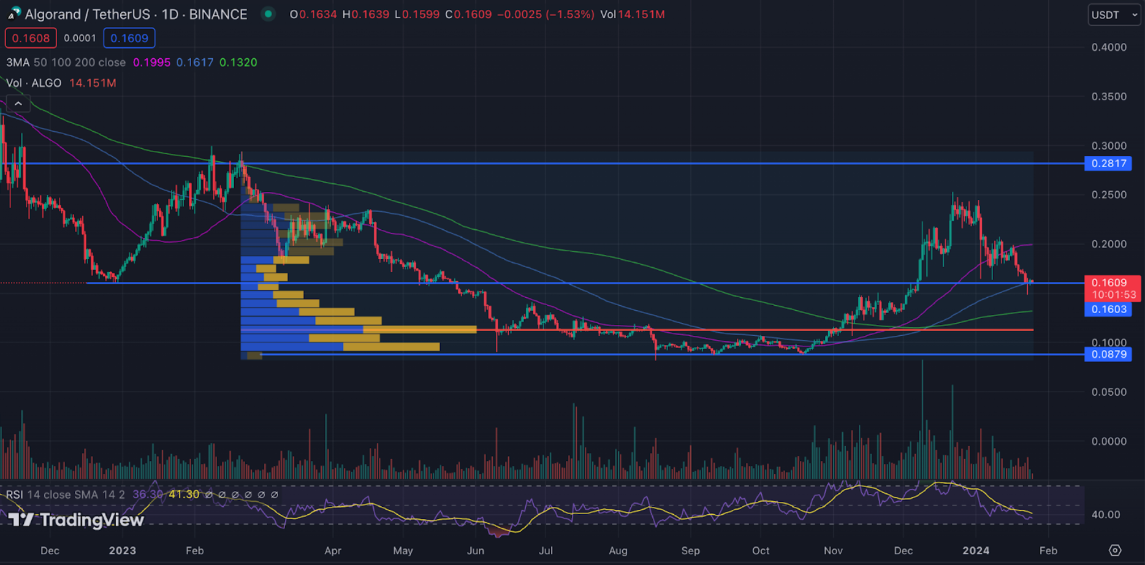Select the RSI 14 close SMA legend
This screenshot has width=1145, height=565.
[x=66, y=495]
